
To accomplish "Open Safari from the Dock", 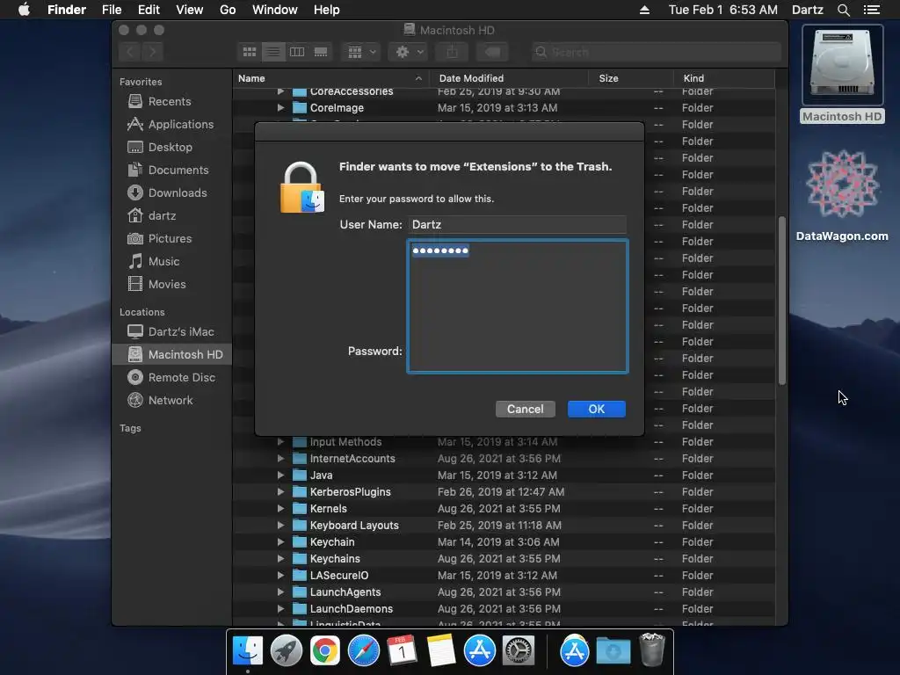I will 363,651.
